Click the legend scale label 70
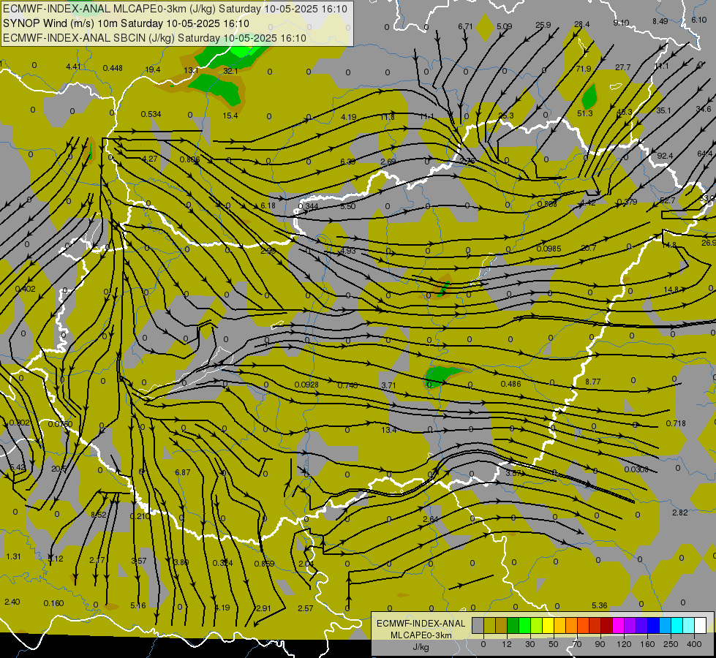 click(x=577, y=644)
